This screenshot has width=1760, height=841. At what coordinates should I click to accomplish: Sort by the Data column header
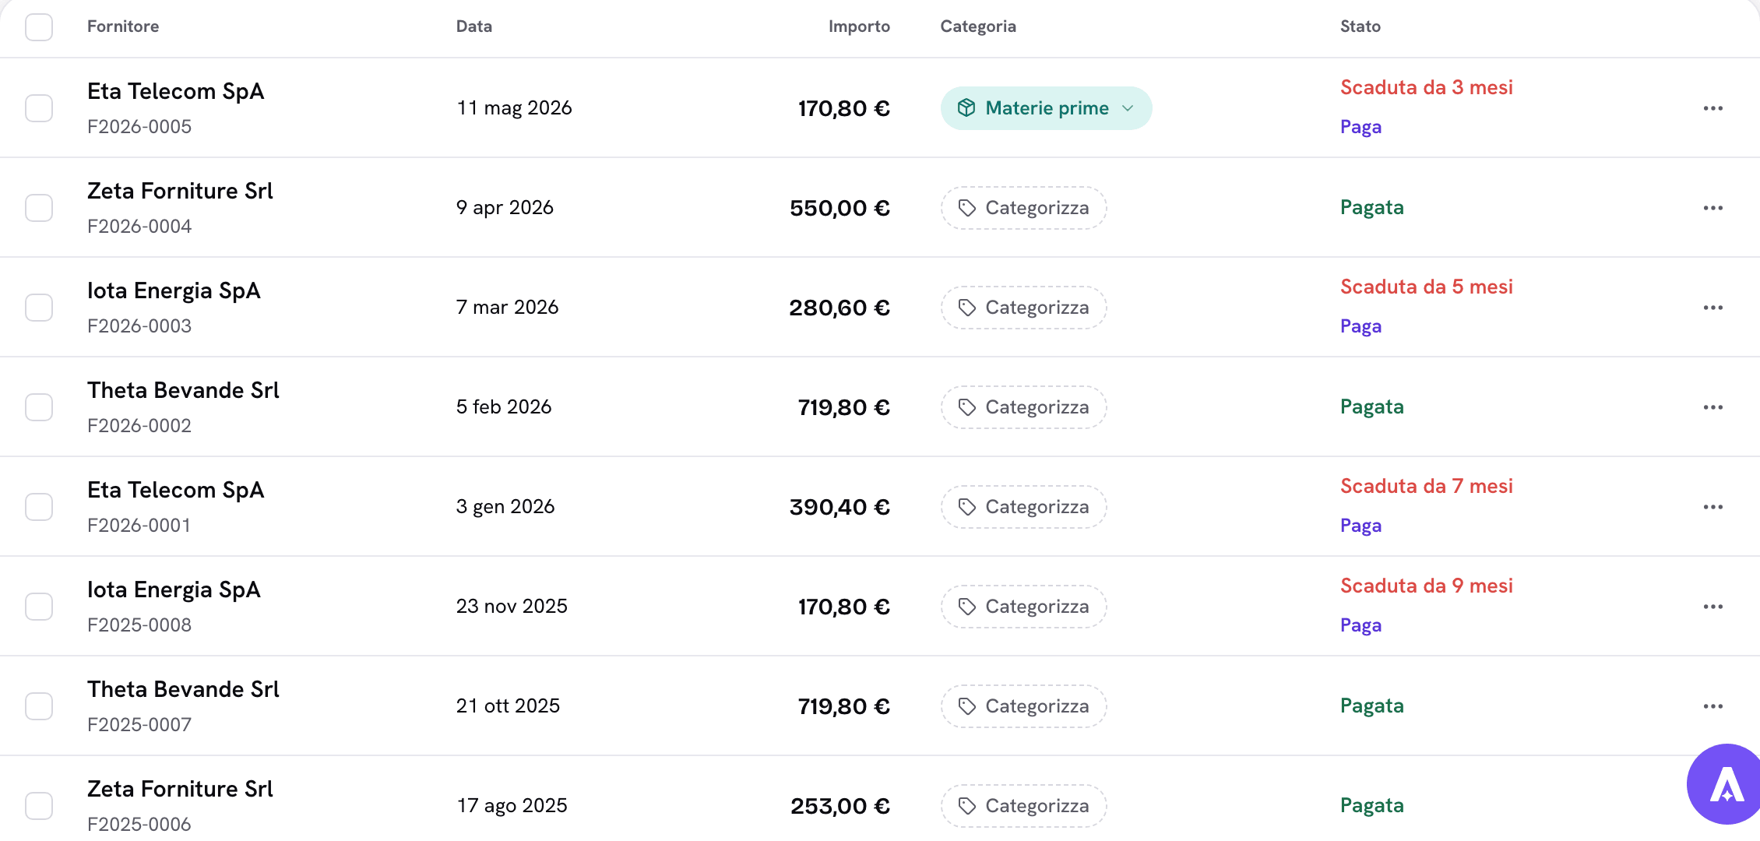(x=473, y=26)
